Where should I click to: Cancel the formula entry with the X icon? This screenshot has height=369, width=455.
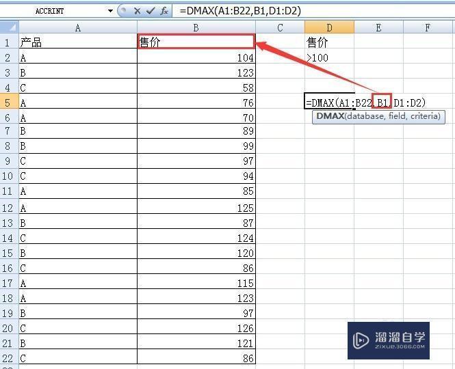(x=138, y=11)
